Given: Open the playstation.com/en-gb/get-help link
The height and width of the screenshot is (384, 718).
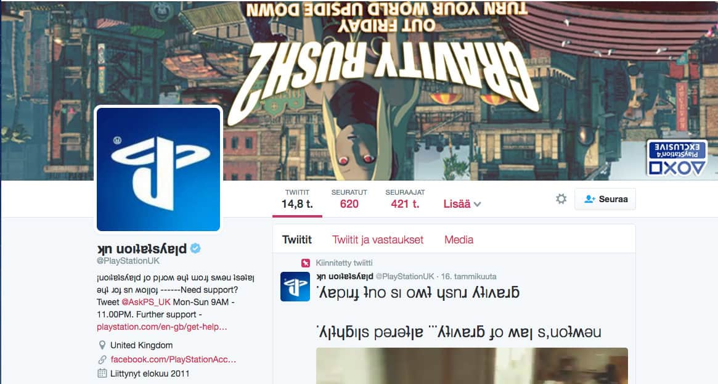Looking at the screenshot, I should click(161, 327).
